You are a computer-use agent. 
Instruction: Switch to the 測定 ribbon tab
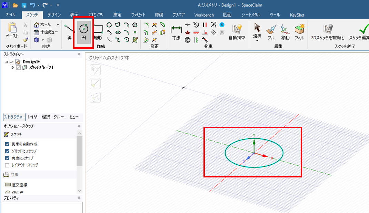pyautogui.click(x=117, y=15)
